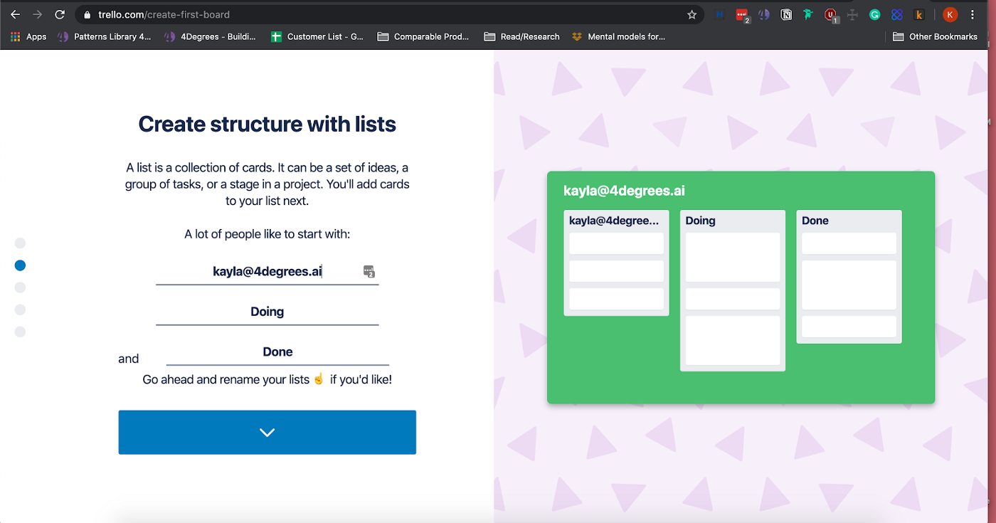This screenshot has width=996, height=523.
Task: Click the Doing list header in preview
Action: [700, 221]
